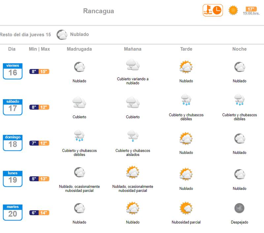Screen dimensions: 264x233
Task: Pick the martes 20 calendar tile
Action: click(x=13, y=213)
